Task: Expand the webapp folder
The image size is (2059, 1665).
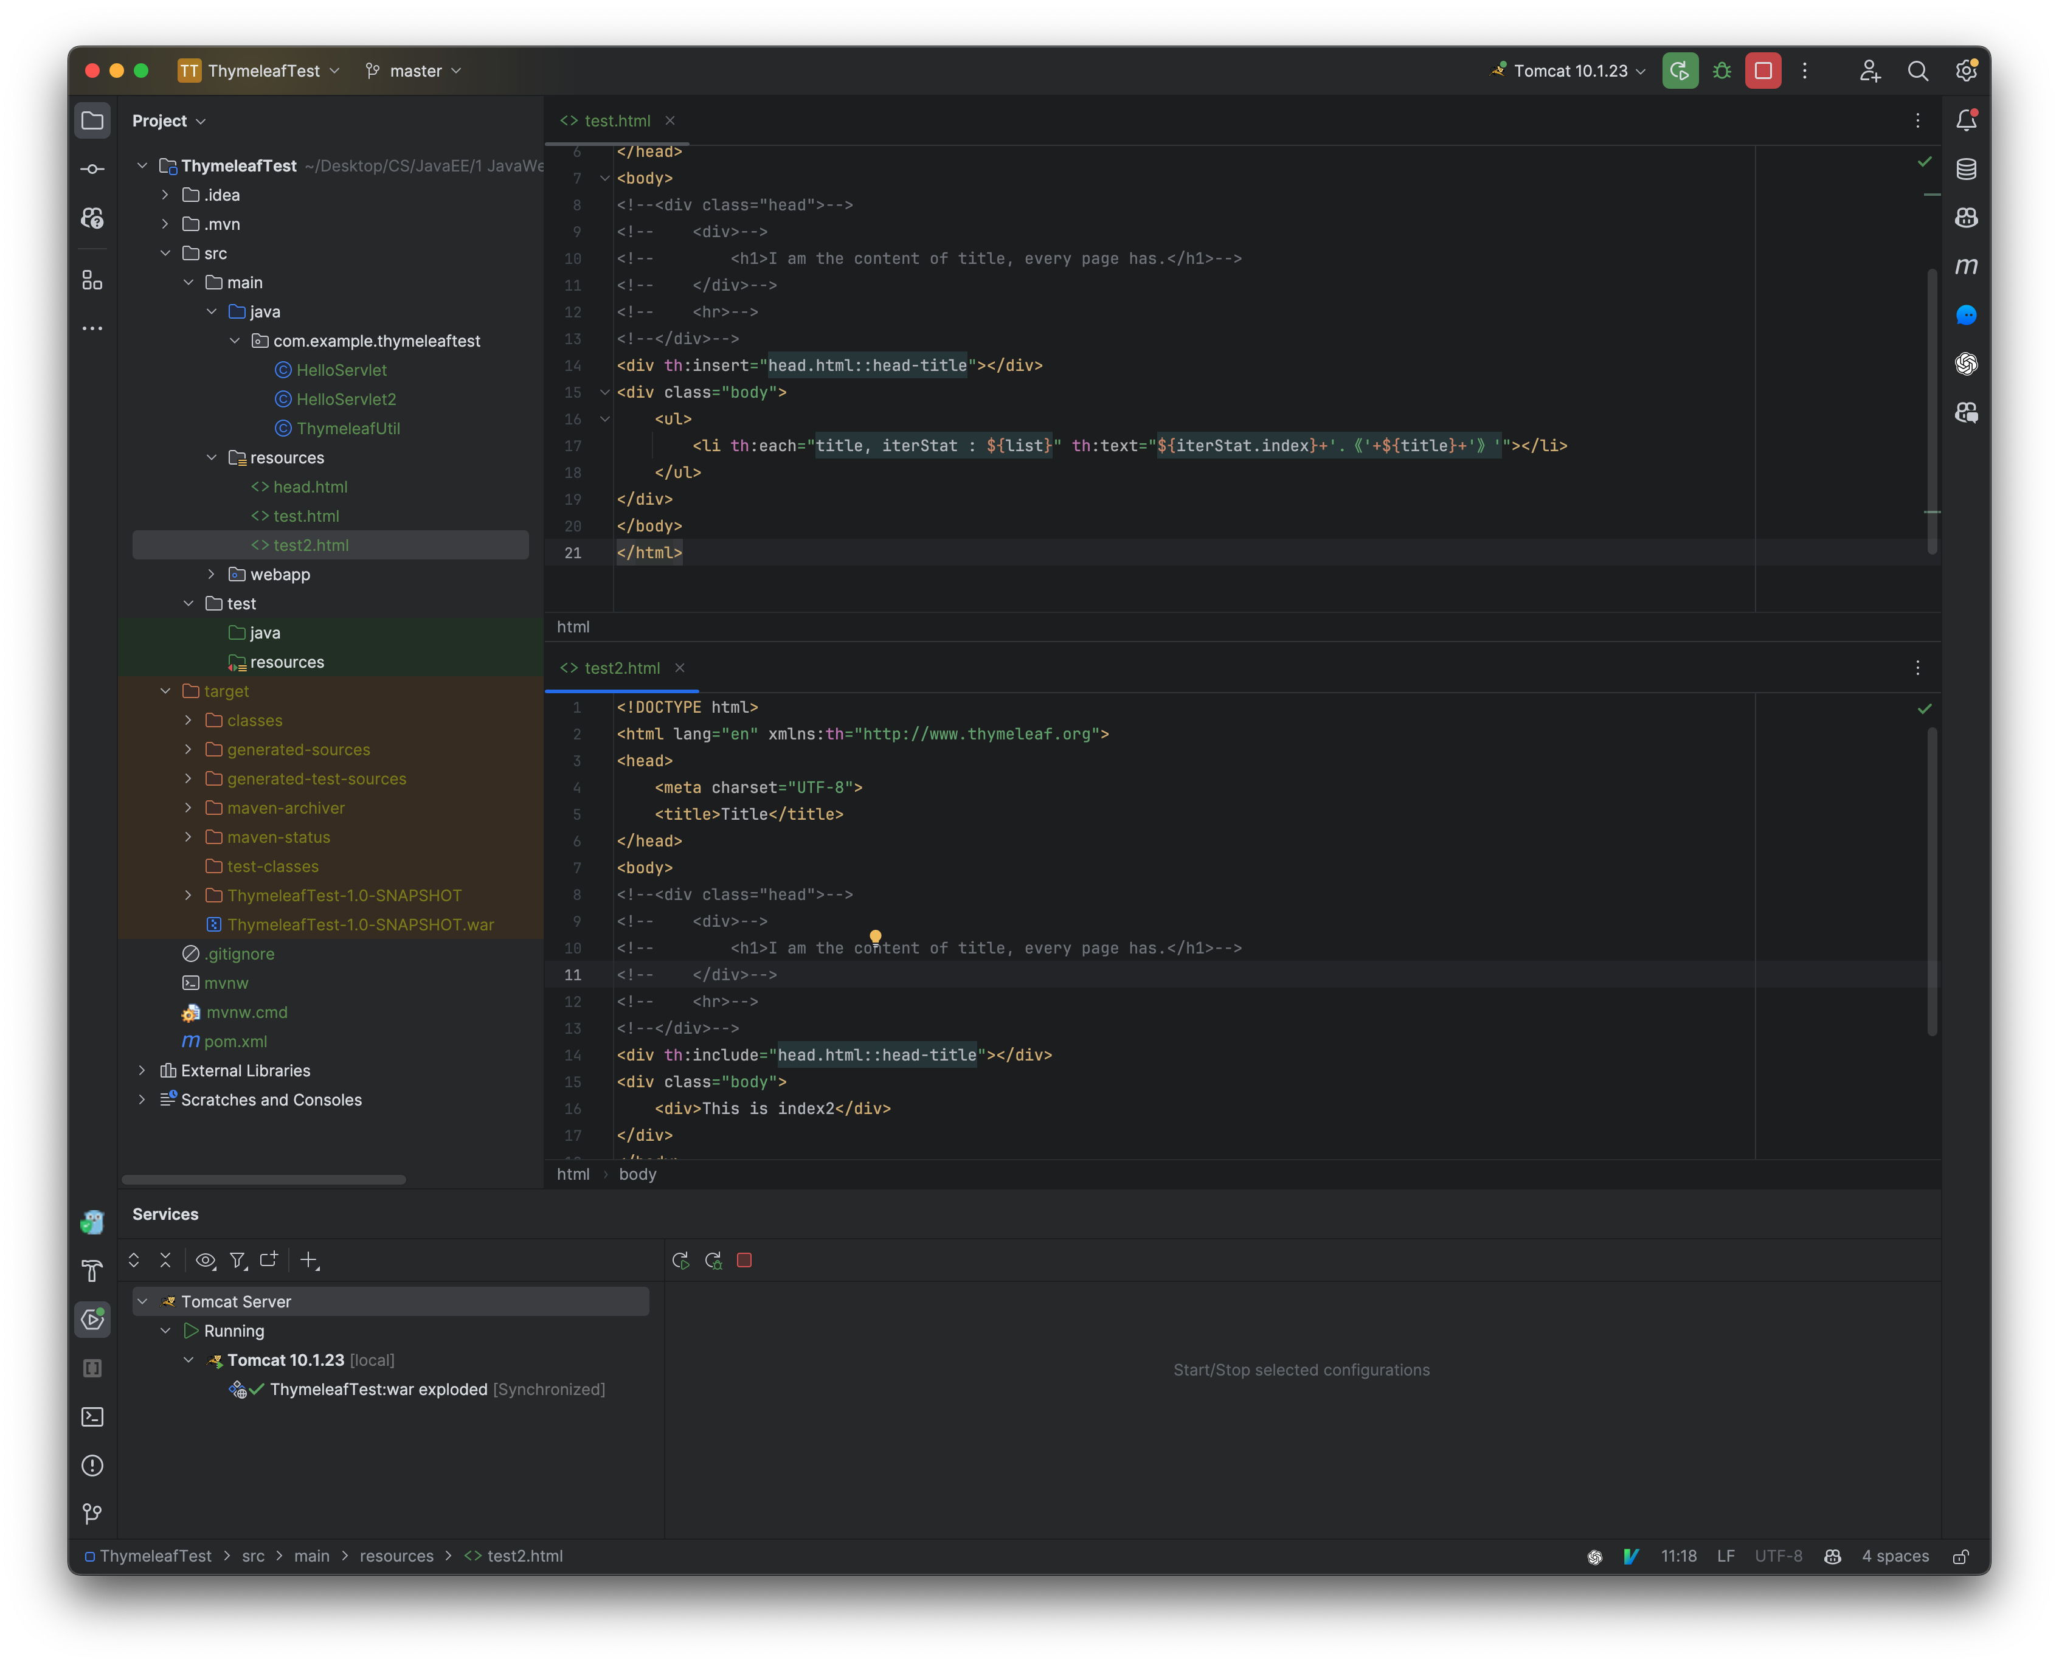Action: pos(211,575)
